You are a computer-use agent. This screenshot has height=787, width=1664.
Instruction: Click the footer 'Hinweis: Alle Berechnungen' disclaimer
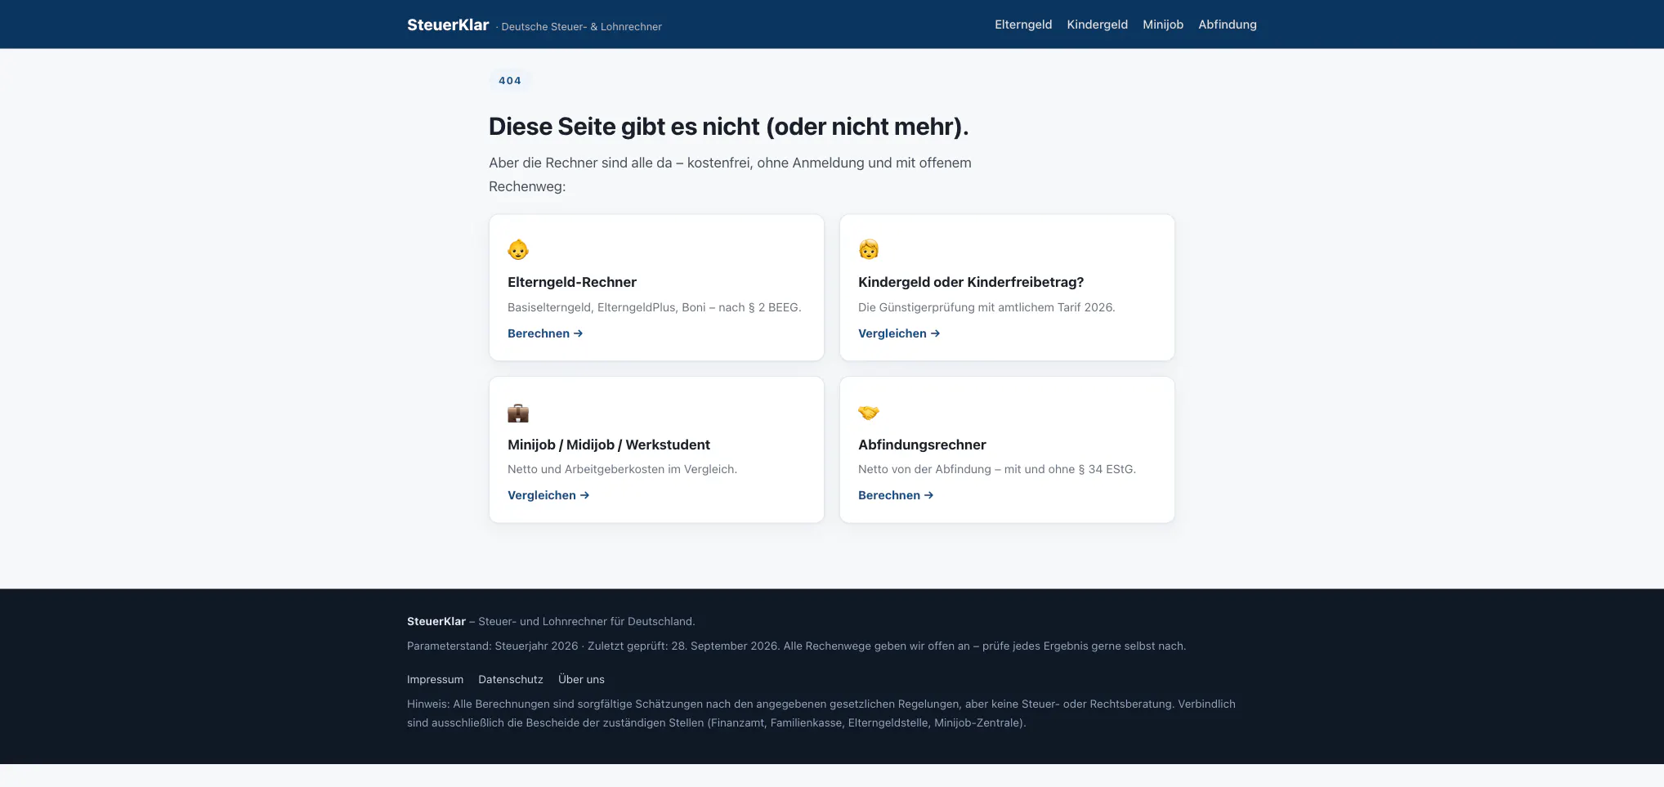821,713
